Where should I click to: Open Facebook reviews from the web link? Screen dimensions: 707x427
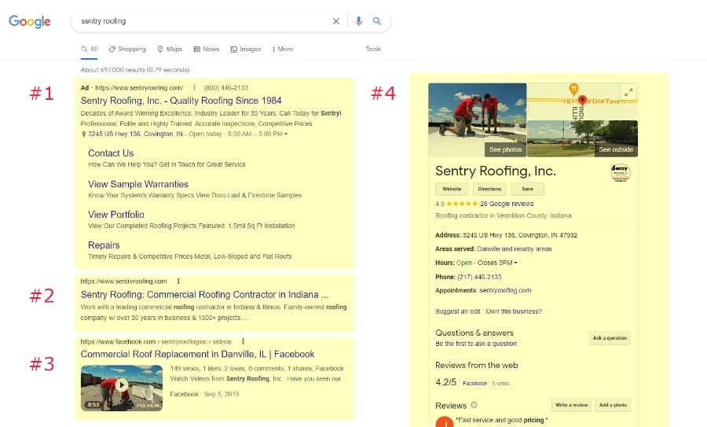coord(474,383)
